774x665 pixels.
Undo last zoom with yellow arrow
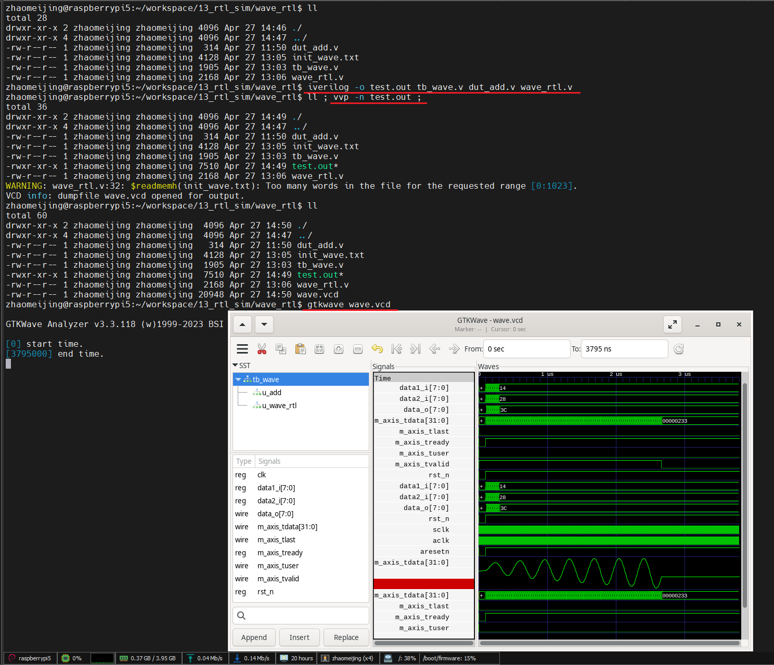point(377,349)
